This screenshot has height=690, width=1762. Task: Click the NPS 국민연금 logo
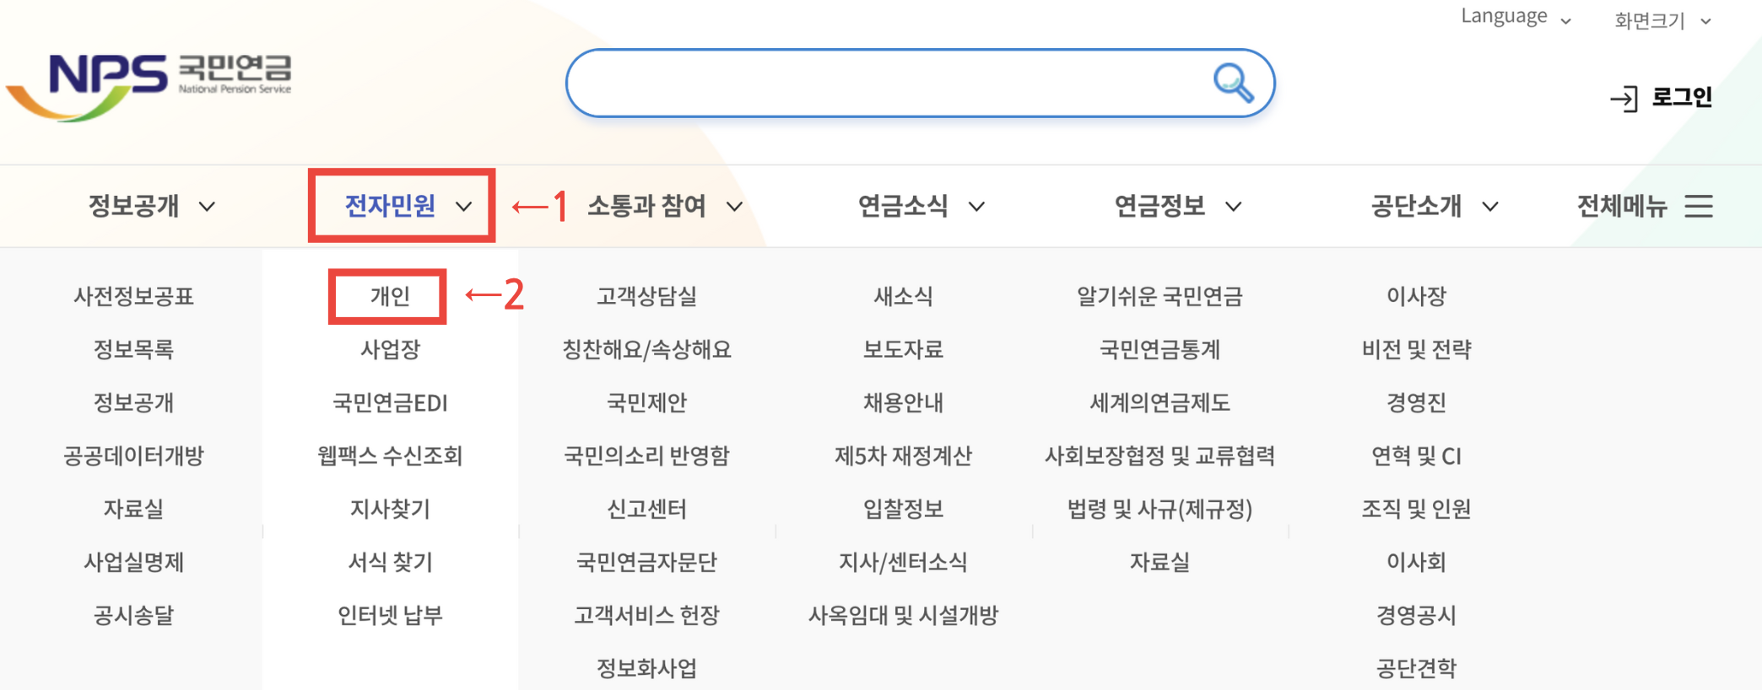150,80
